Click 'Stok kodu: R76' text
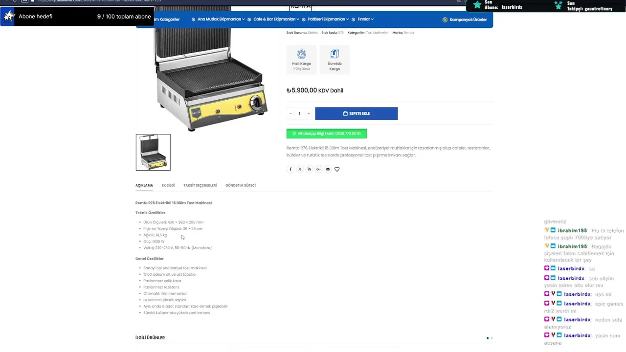Screen dimensions: 626x352 tap(333, 33)
